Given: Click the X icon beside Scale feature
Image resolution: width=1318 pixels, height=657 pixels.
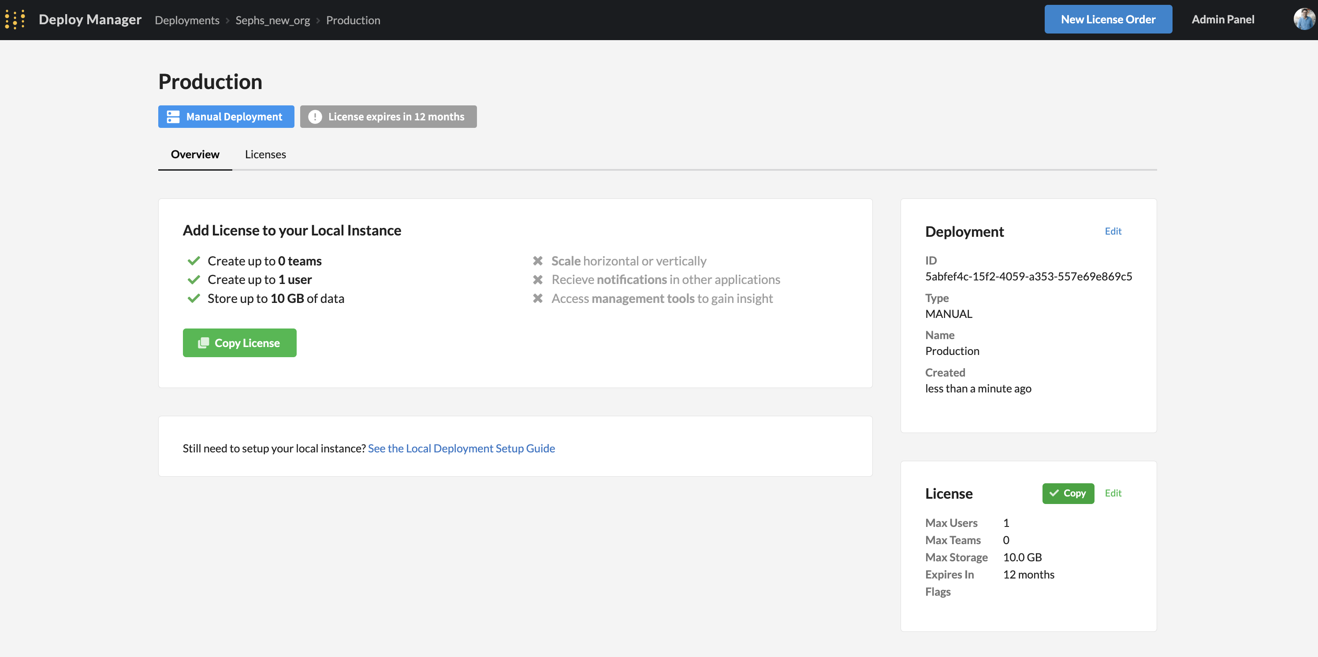Looking at the screenshot, I should point(537,261).
